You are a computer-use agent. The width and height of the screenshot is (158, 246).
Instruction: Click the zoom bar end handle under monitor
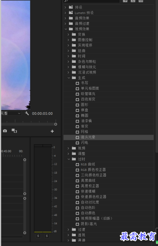tap(56, 124)
